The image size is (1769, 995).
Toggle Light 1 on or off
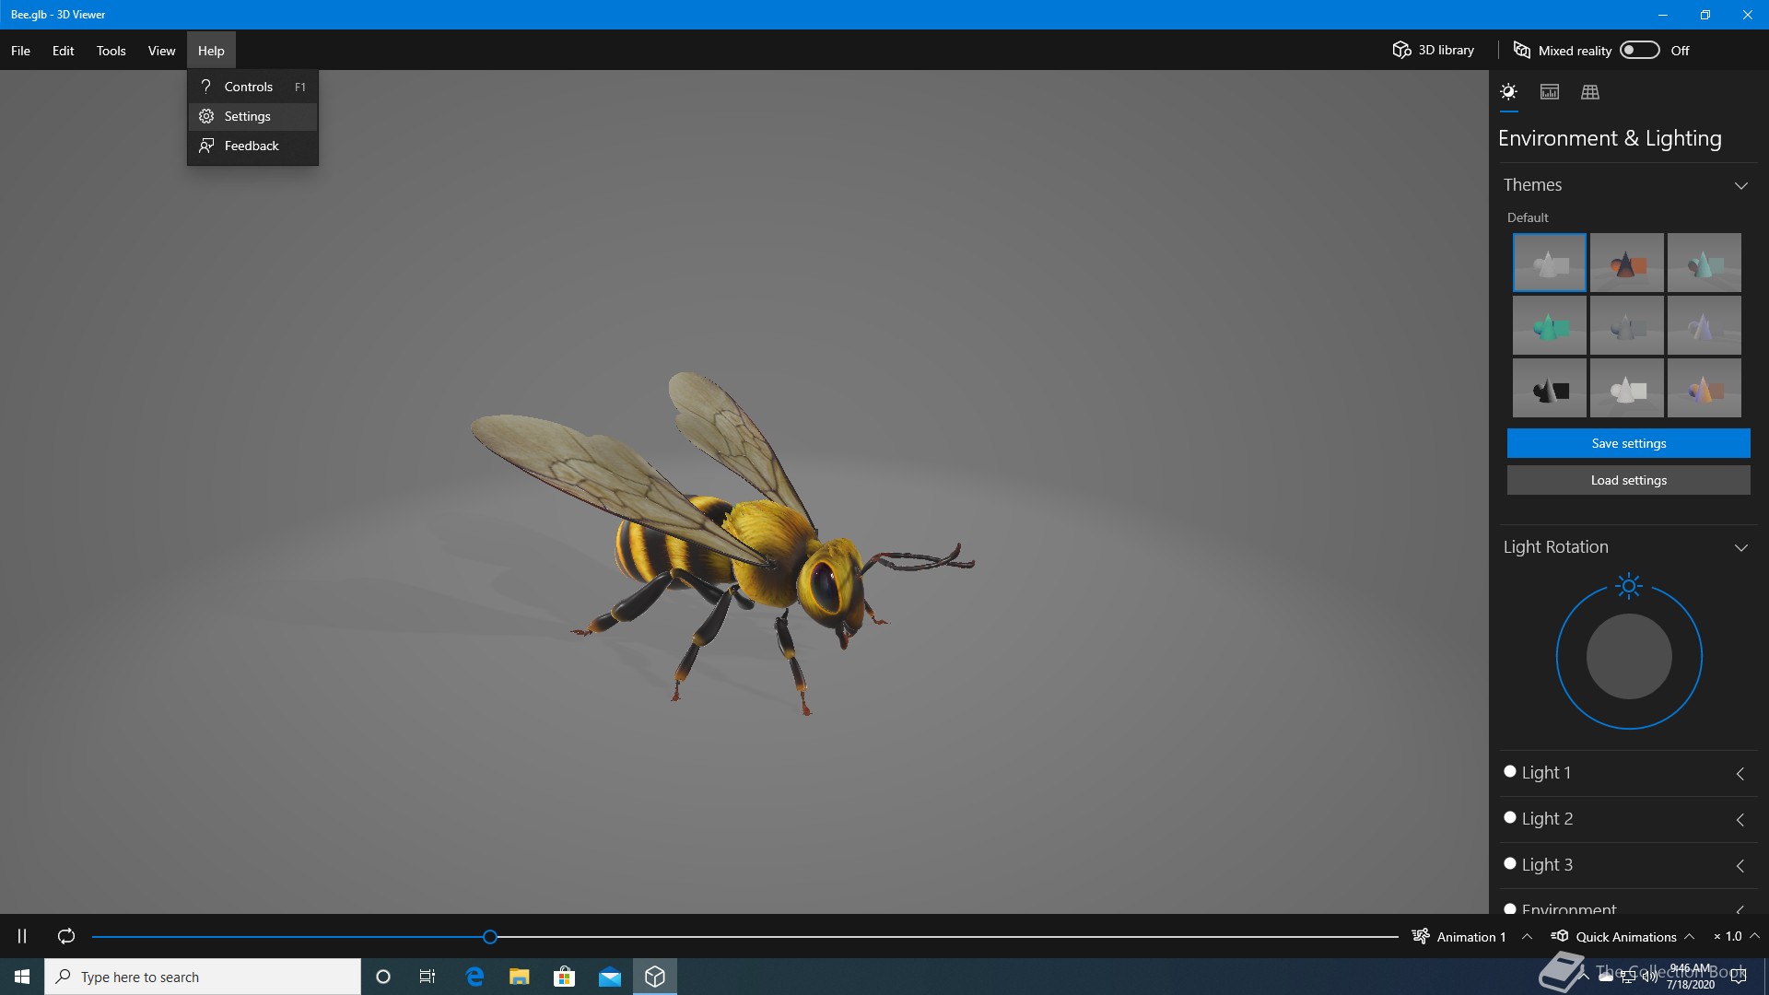point(1510,772)
